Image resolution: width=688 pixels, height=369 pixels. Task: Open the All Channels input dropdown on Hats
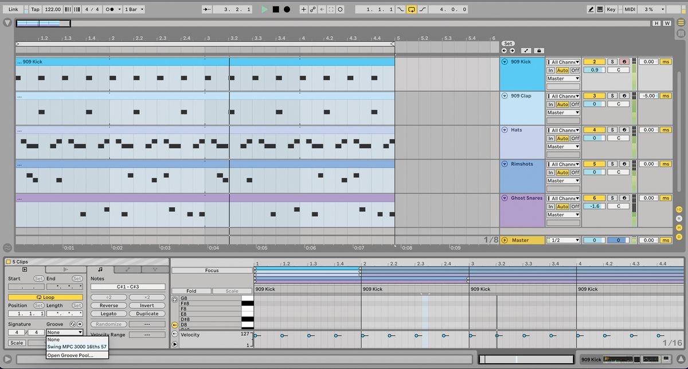(x=564, y=130)
